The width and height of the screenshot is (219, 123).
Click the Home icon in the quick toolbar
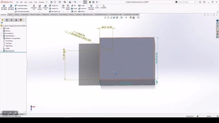point(51,2)
